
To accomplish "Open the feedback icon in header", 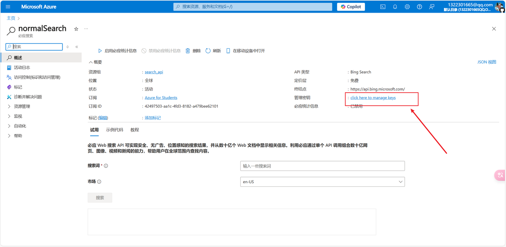I will pos(432,7).
